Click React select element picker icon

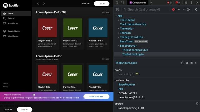tap(118, 10)
